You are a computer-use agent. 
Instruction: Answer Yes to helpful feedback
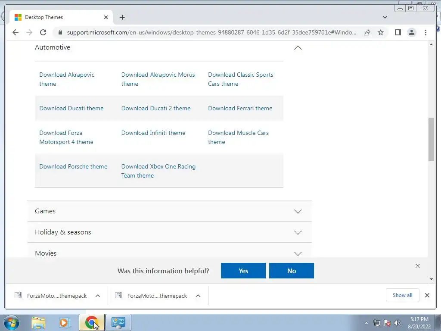coord(243,271)
